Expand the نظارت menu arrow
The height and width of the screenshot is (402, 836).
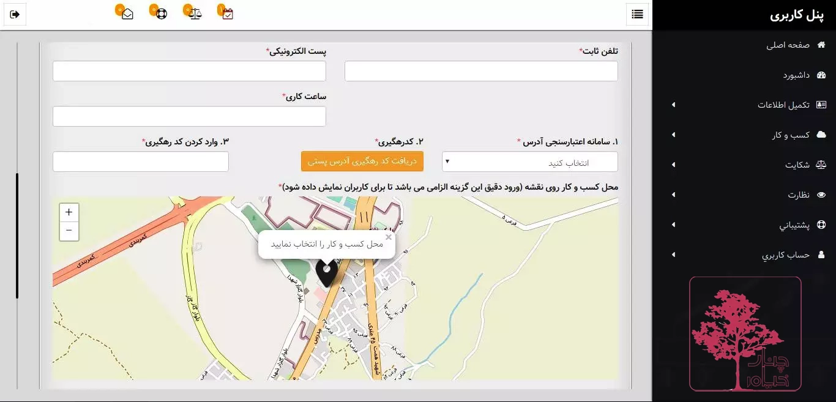point(673,195)
